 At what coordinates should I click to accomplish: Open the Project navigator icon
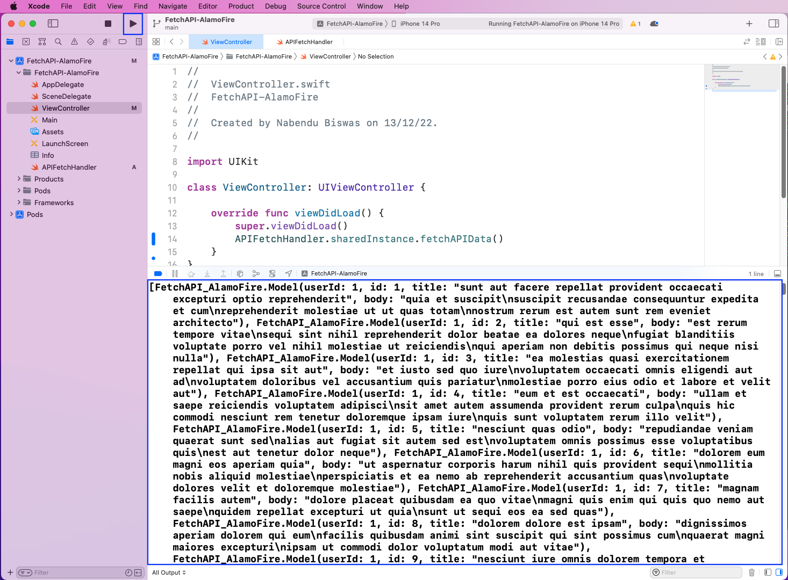pos(10,41)
